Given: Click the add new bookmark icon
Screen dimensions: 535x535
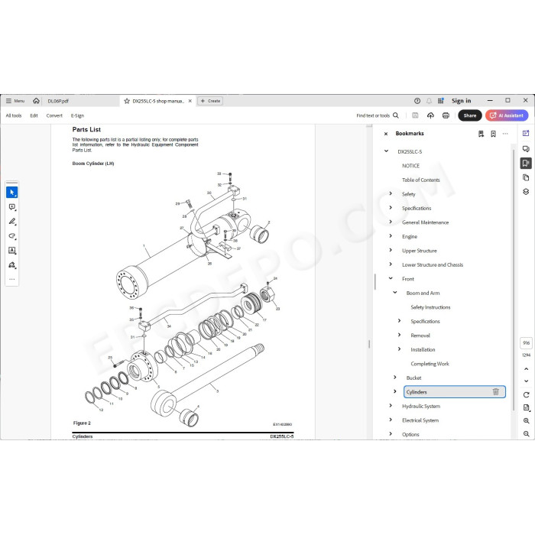Looking at the screenshot, I should tap(493, 134).
